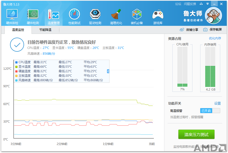Click 优化内存 optimize memory link

tap(215, 38)
